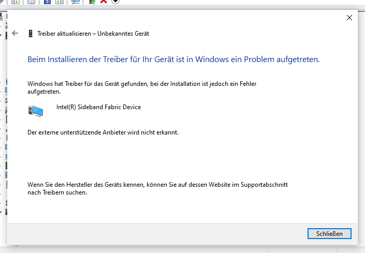Click the show/hide console tree icon in toolbar
365x253 pixels.
tap(16, 2)
